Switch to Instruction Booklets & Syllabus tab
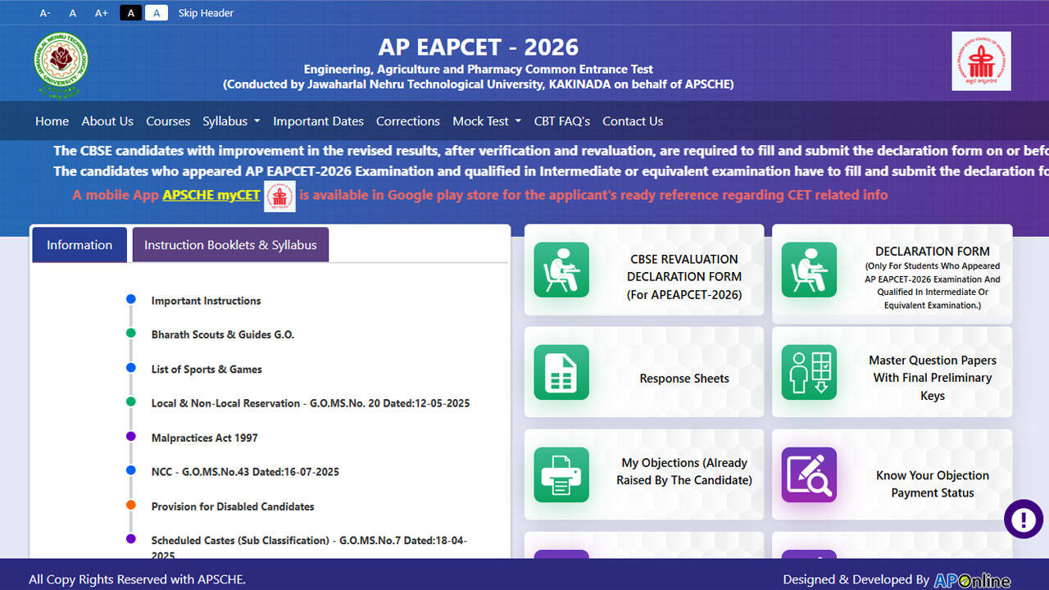Screen dimensions: 1049x590 coord(230,245)
